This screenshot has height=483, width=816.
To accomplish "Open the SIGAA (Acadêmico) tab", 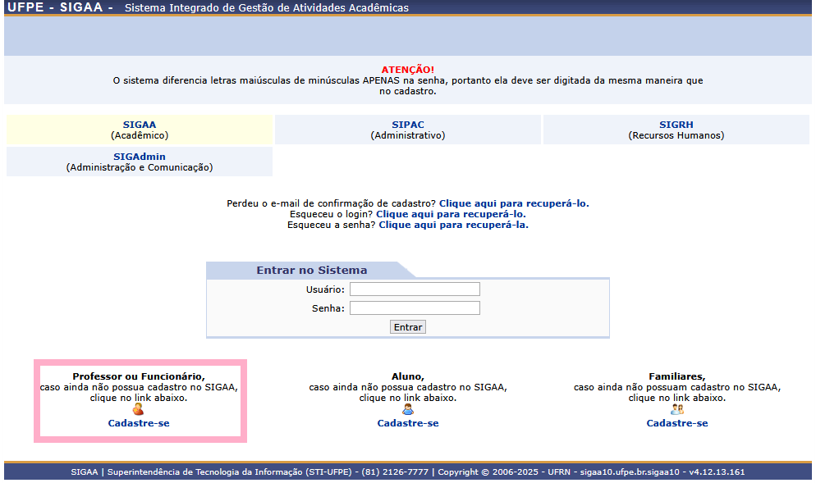I will 140,130.
